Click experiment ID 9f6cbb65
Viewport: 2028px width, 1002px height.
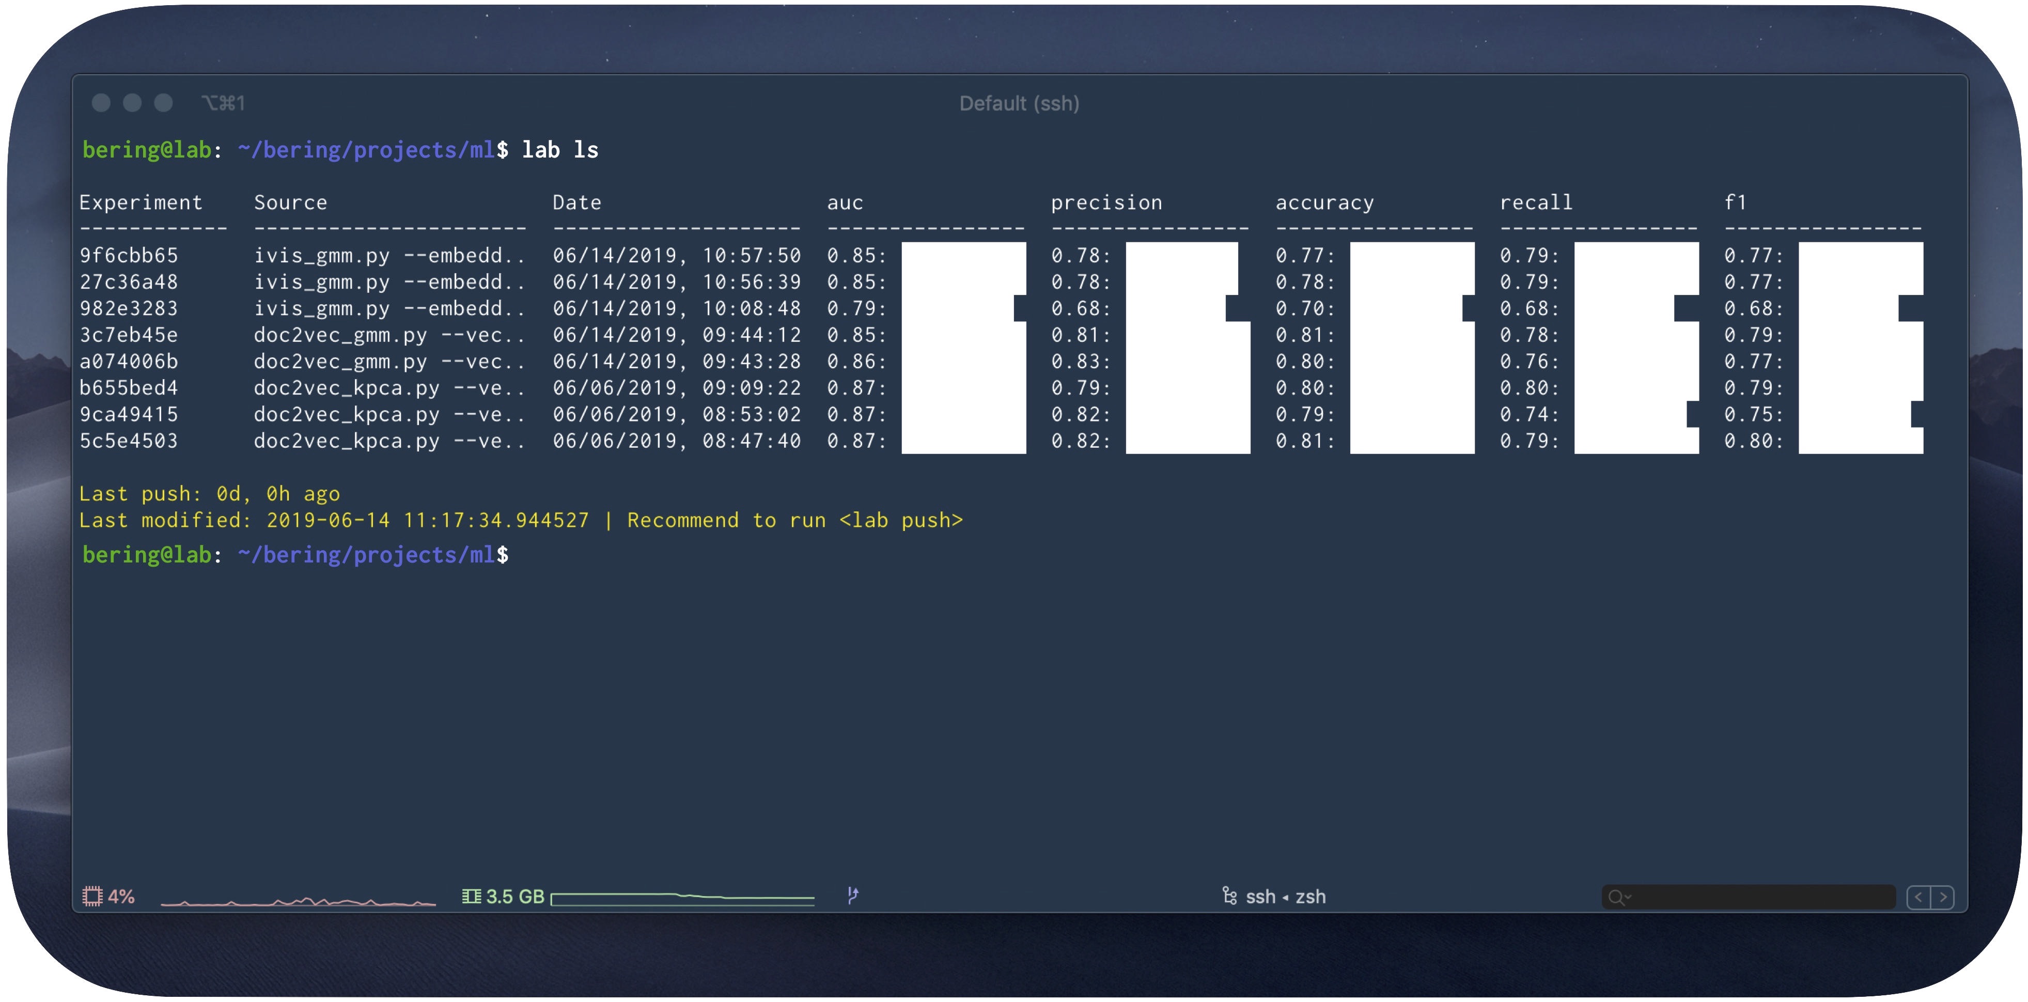coord(128,255)
